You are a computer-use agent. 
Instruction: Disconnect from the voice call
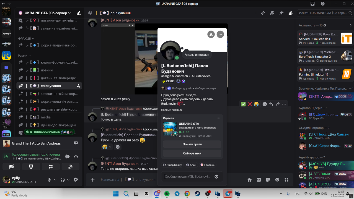coord(76,156)
